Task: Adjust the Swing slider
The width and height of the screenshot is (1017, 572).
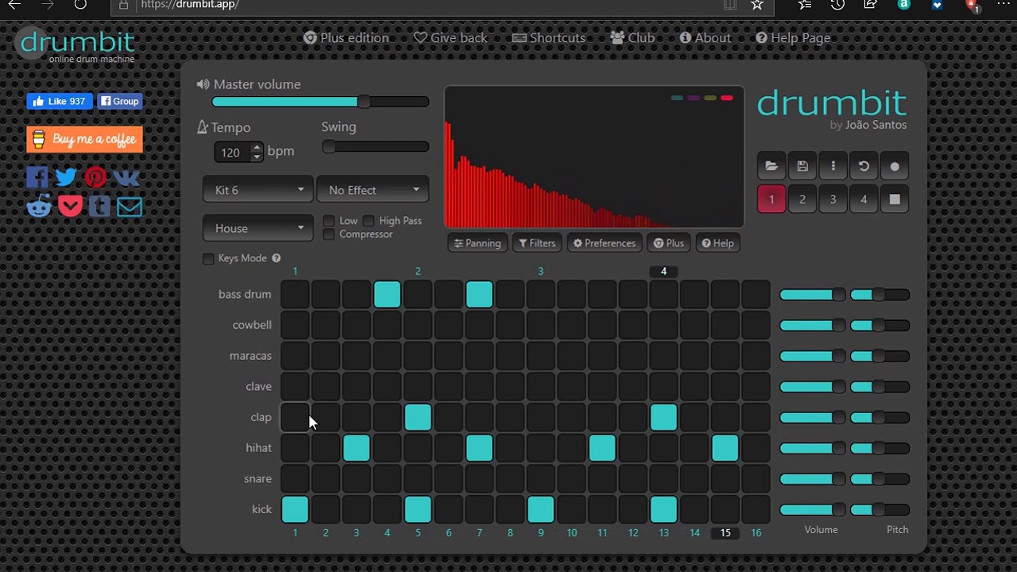Action: click(x=375, y=147)
